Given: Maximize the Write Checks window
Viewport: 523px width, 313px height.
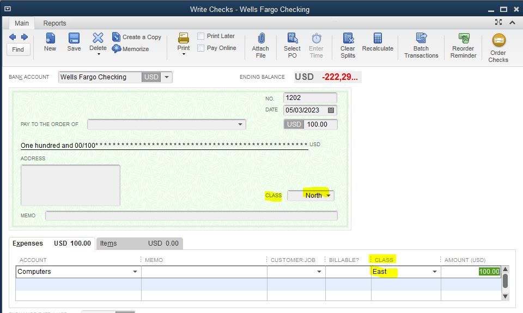Looking at the screenshot, I should pyautogui.click(x=503, y=9).
